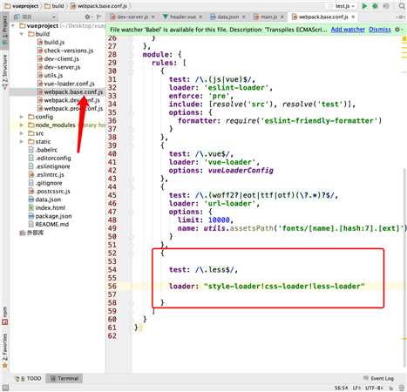
Task: Expand the config folder
Action: [22, 117]
